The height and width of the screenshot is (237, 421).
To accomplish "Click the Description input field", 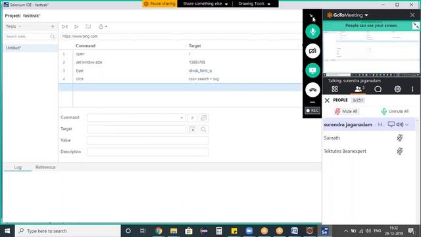I will pos(147,152).
